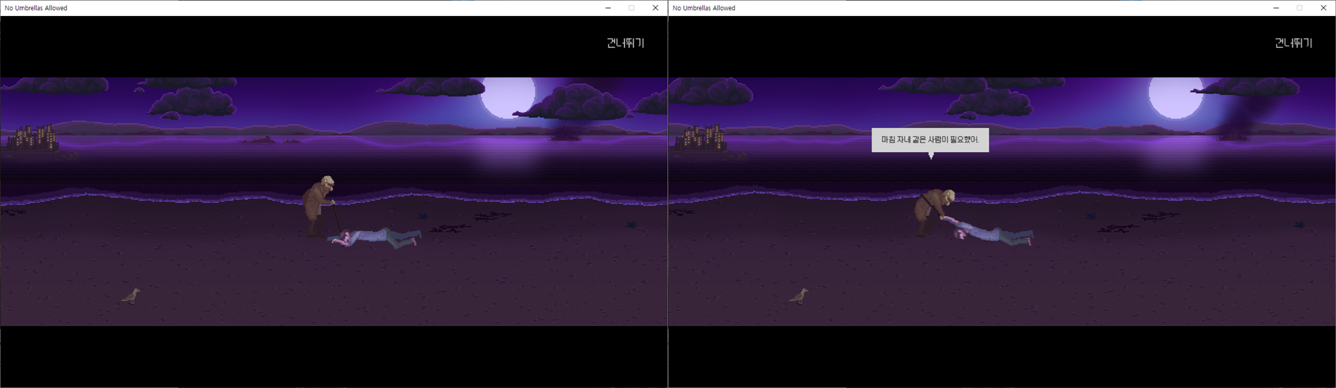
Task: Maximize the right No Umbrellas Allowed window
Action: pos(1299,8)
